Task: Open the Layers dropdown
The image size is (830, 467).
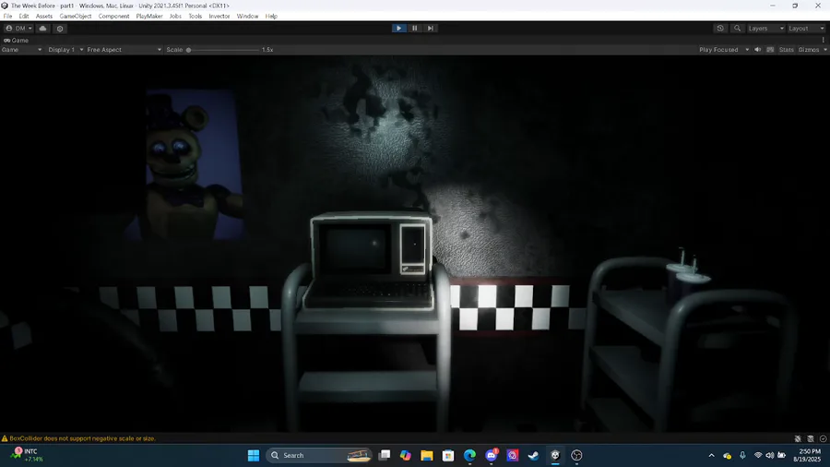Action: click(x=765, y=28)
